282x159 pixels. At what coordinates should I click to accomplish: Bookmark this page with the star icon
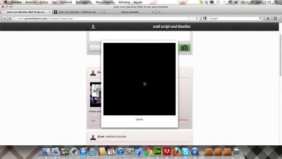click(189, 19)
